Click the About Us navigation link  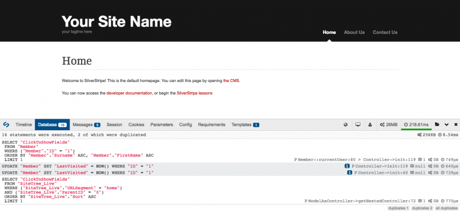tap(354, 32)
